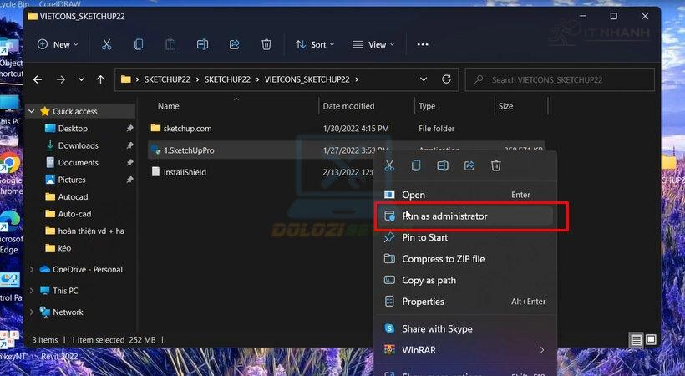The image size is (685, 376).
Task: Choose Compress to ZIP file
Action: (x=443, y=259)
